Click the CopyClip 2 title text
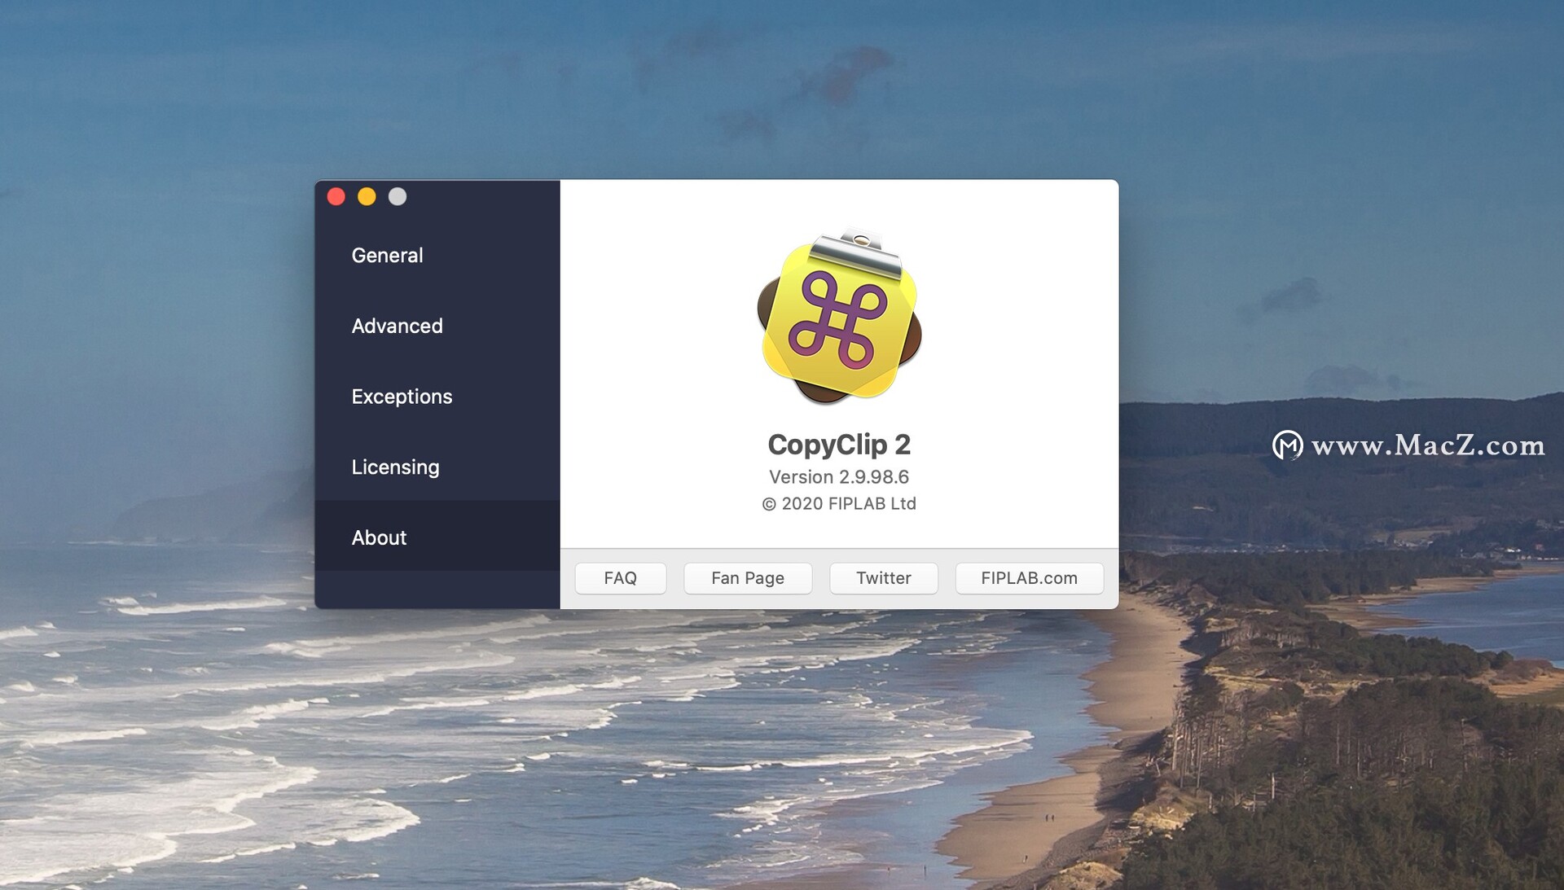This screenshot has height=890, width=1564. pos(839,445)
